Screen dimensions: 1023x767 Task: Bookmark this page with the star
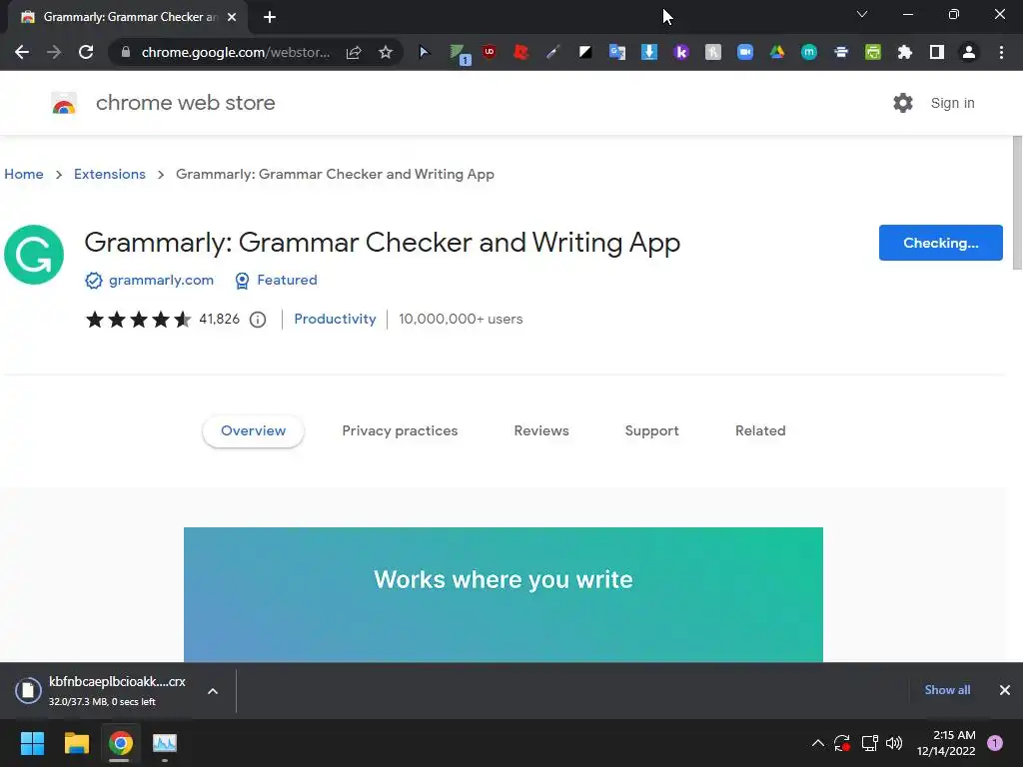(386, 52)
